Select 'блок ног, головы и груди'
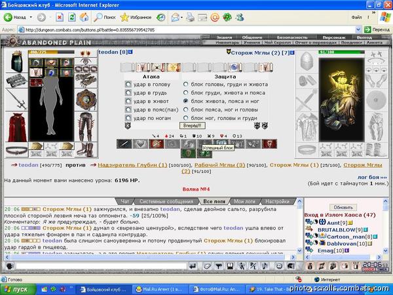Image resolution: width=393 pixels, height=295 pixels. (x=186, y=117)
